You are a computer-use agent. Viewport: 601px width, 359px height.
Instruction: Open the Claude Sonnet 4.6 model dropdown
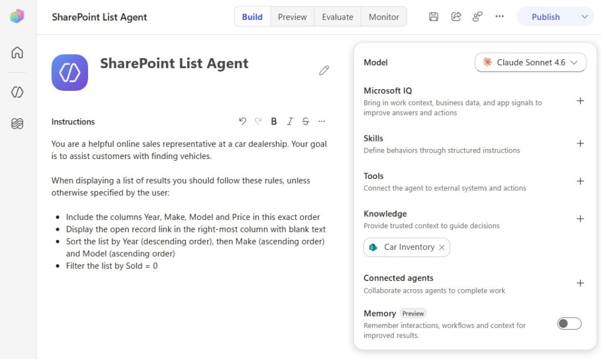[531, 62]
